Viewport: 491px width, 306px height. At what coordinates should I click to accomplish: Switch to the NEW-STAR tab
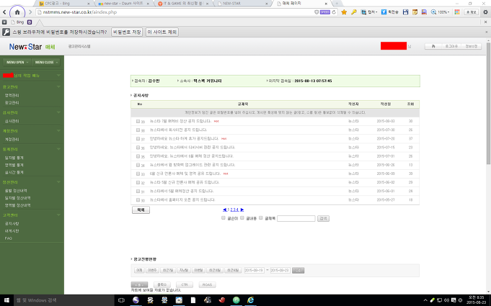(x=242, y=4)
